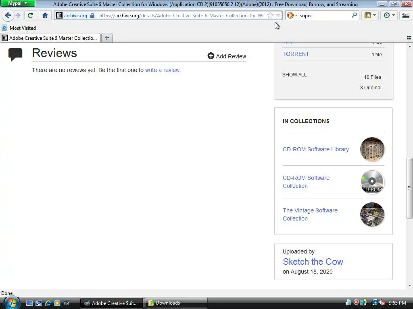Screen dimensions: 413x309
Task: Click the URL address field
Action: 183,16
